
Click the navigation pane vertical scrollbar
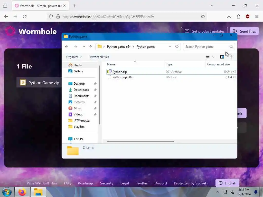click(100, 95)
